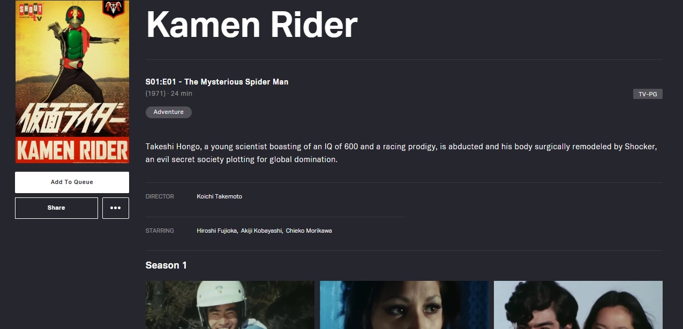This screenshot has width=683, height=329.
Task: Open actor Chieko Morikawa link
Action: (x=309, y=231)
